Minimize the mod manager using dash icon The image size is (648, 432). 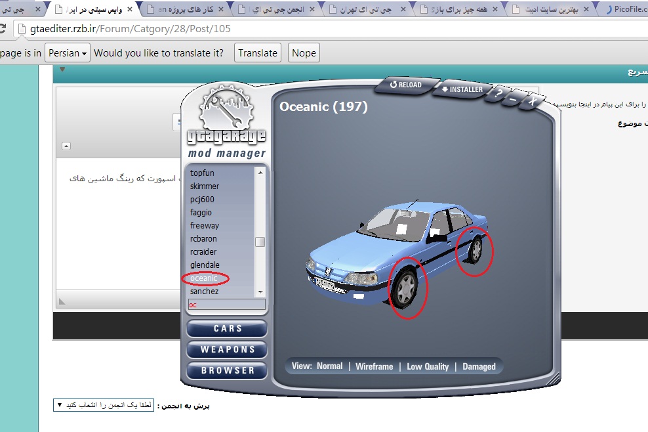coord(514,99)
